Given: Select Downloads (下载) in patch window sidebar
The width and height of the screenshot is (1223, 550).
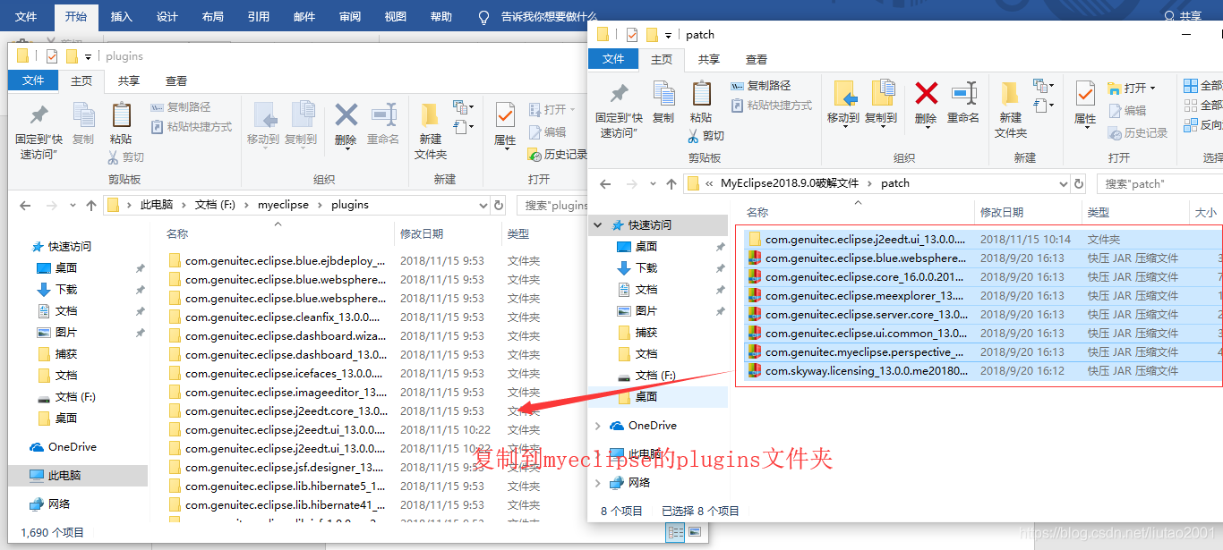Looking at the screenshot, I should pos(646,268).
